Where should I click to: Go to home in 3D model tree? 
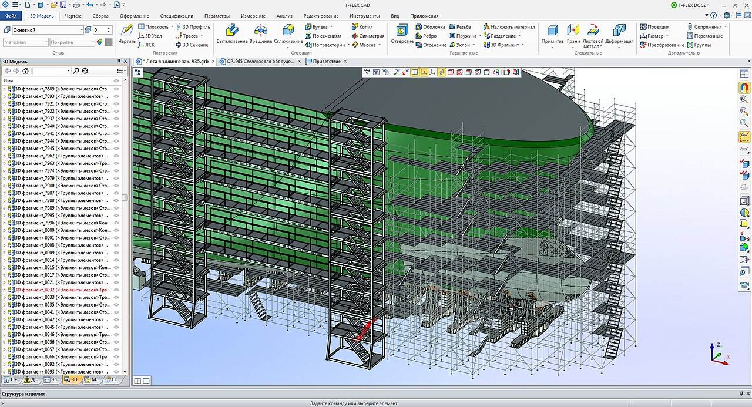pos(25,71)
